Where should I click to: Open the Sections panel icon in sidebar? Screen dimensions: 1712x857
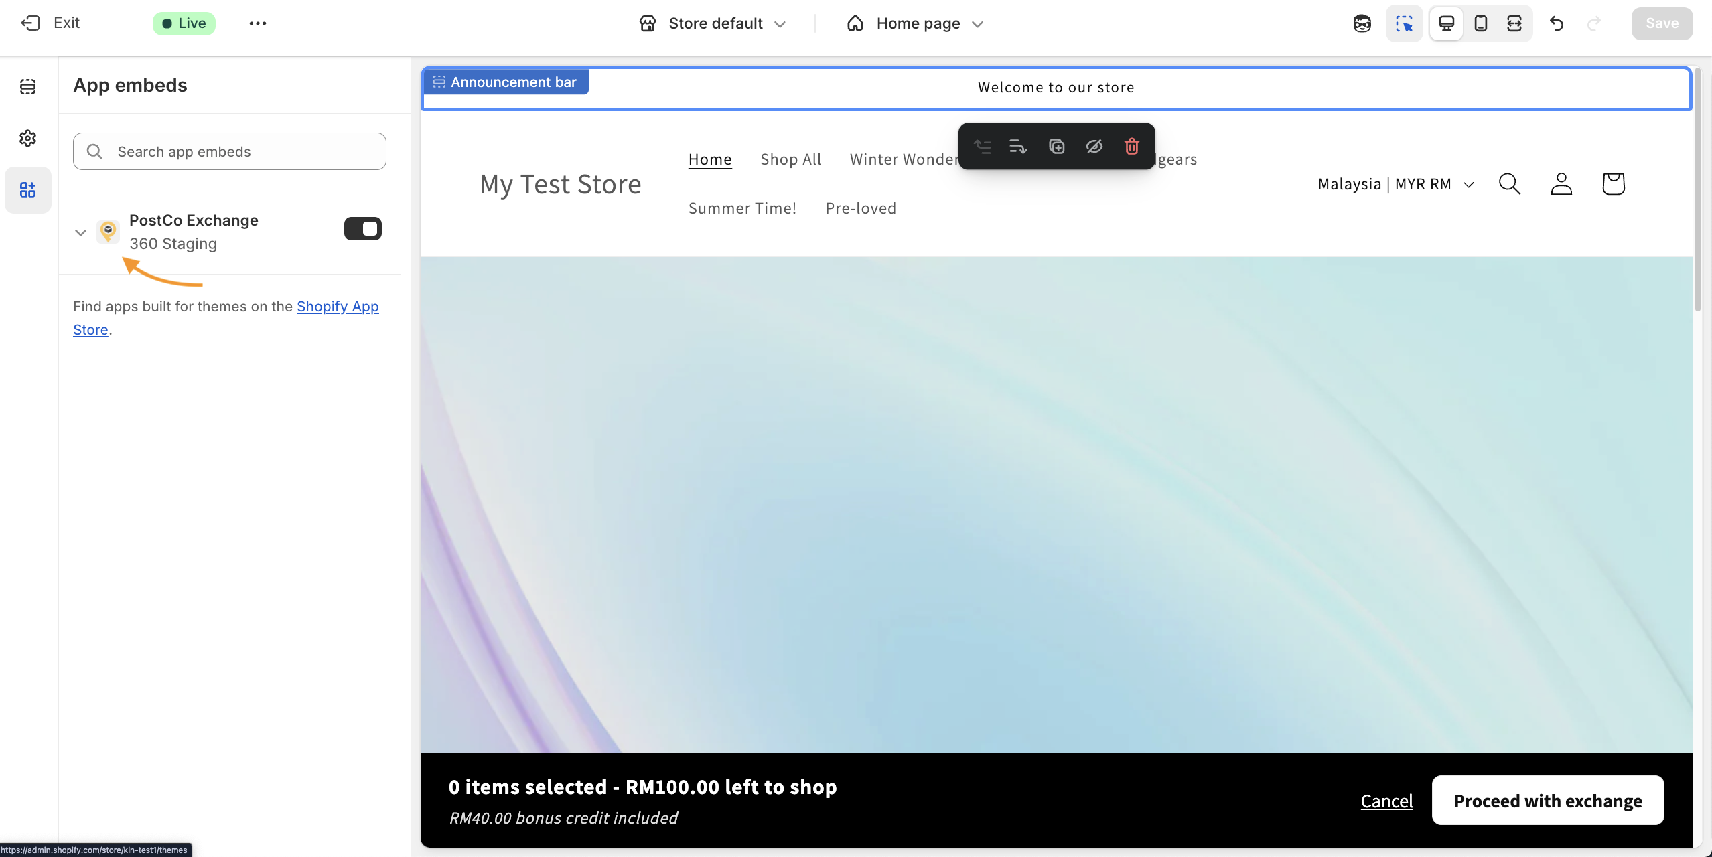coord(28,86)
